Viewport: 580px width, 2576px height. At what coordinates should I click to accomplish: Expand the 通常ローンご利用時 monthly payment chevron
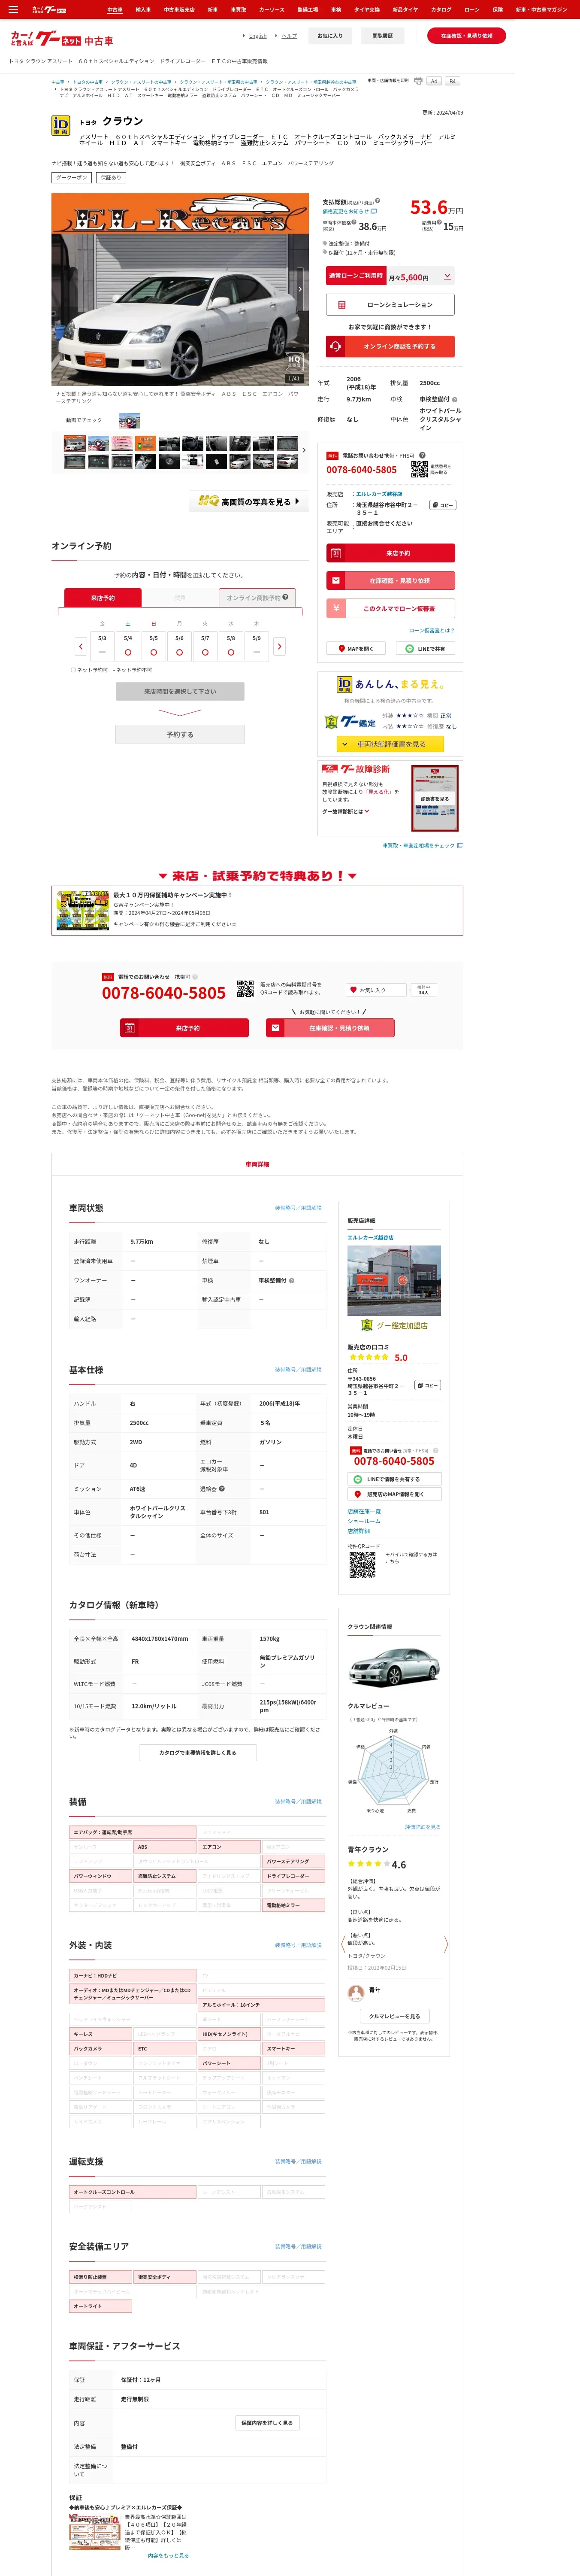click(447, 276)
